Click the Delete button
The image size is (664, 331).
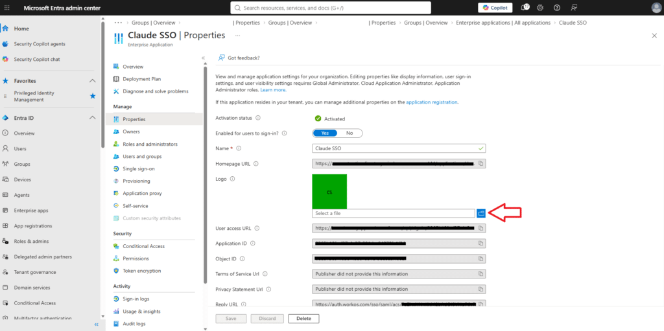coord(303,318)
